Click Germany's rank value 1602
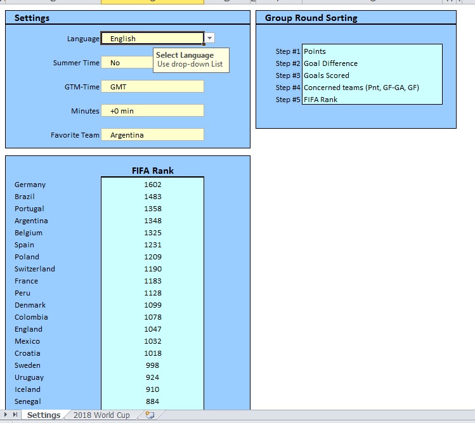 coord(152,184)
